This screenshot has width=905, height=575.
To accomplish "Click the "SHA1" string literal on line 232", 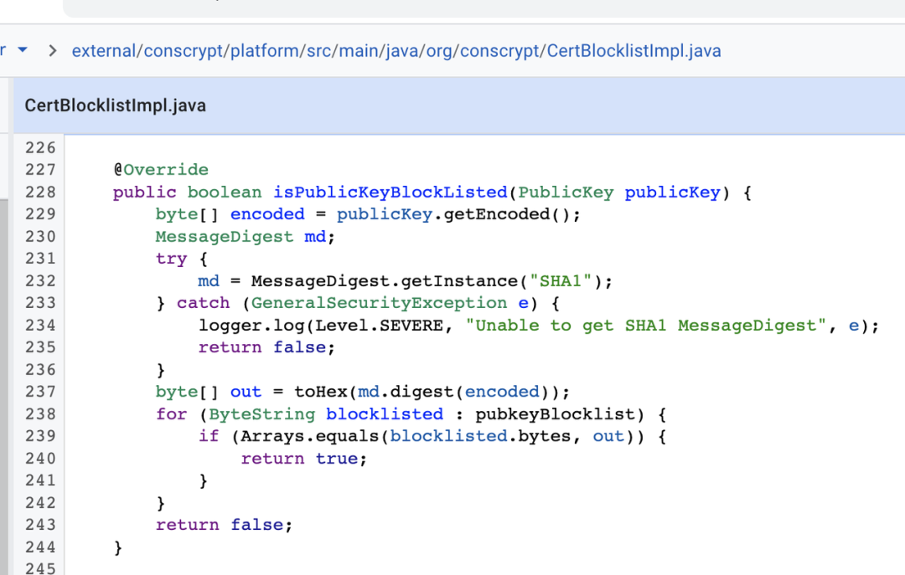I will point(561,281).
